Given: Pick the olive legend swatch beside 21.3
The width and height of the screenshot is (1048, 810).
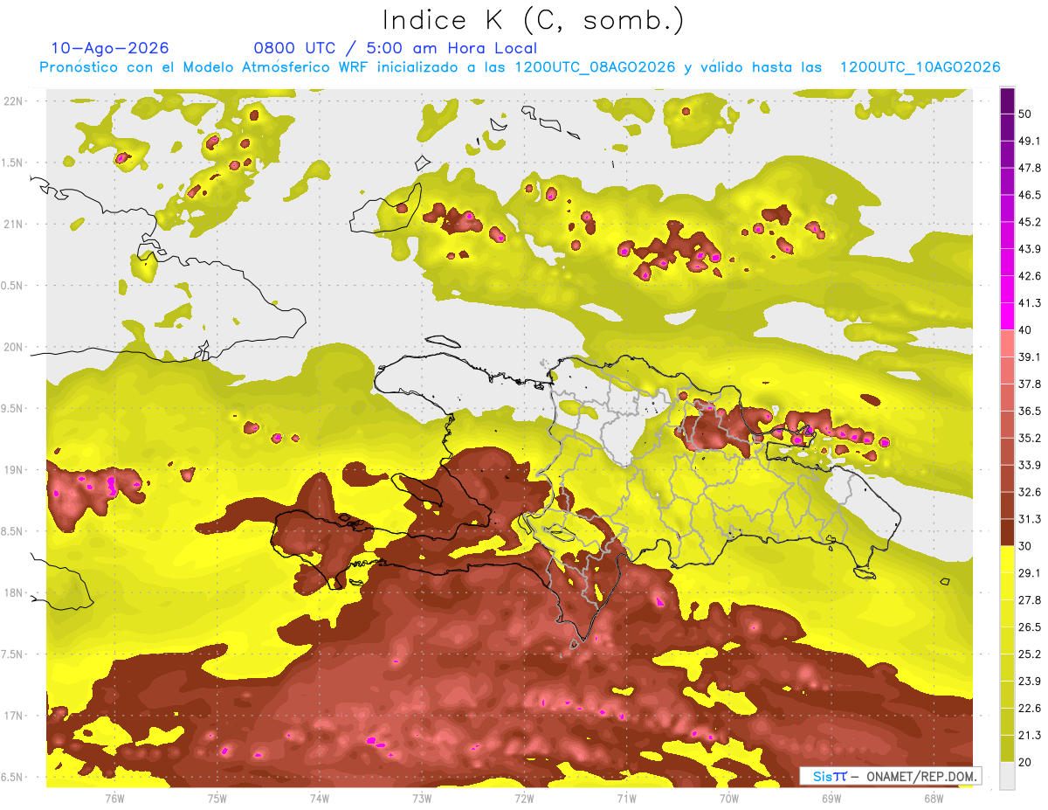Looking at the screenshot, I should (x=1007, y=747).
